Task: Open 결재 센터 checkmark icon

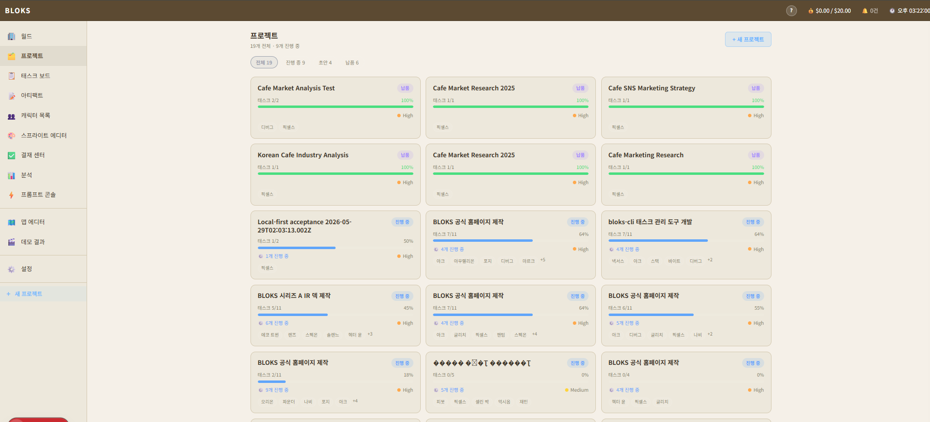Action: tap(11, 155)
